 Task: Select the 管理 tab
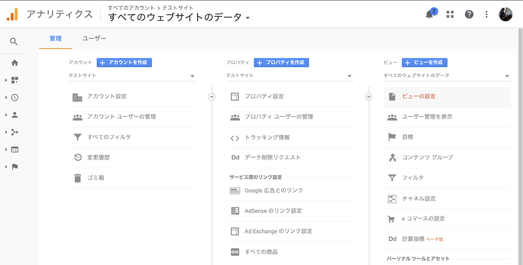[x=55, y=39]
